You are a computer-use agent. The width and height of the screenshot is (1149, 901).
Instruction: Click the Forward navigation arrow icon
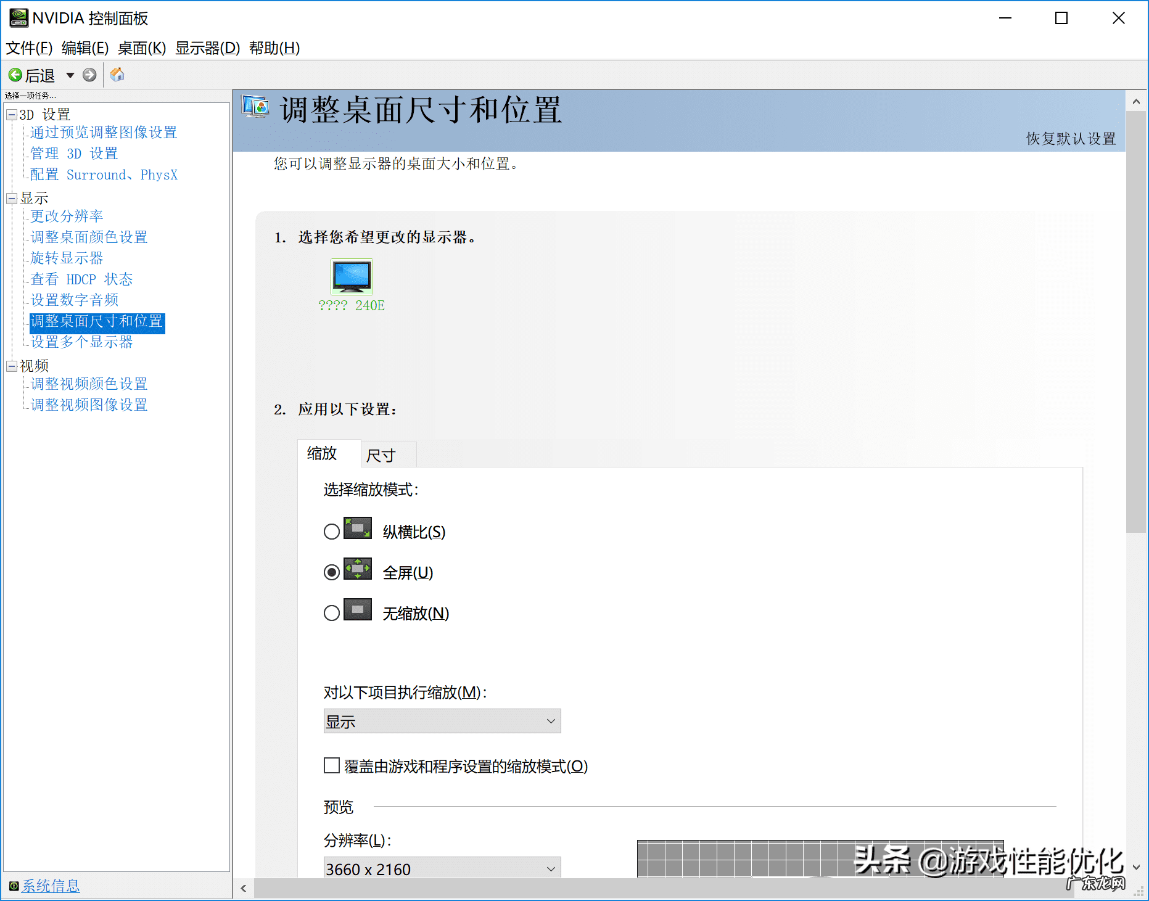[89, 75]
